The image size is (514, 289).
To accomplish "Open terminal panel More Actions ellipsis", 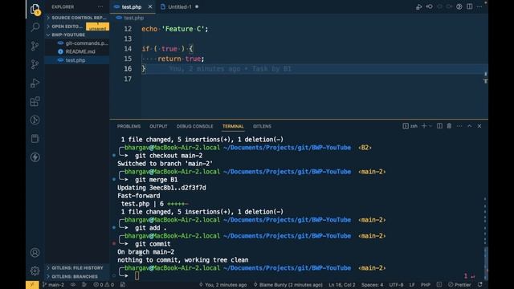I will point(459,126).
